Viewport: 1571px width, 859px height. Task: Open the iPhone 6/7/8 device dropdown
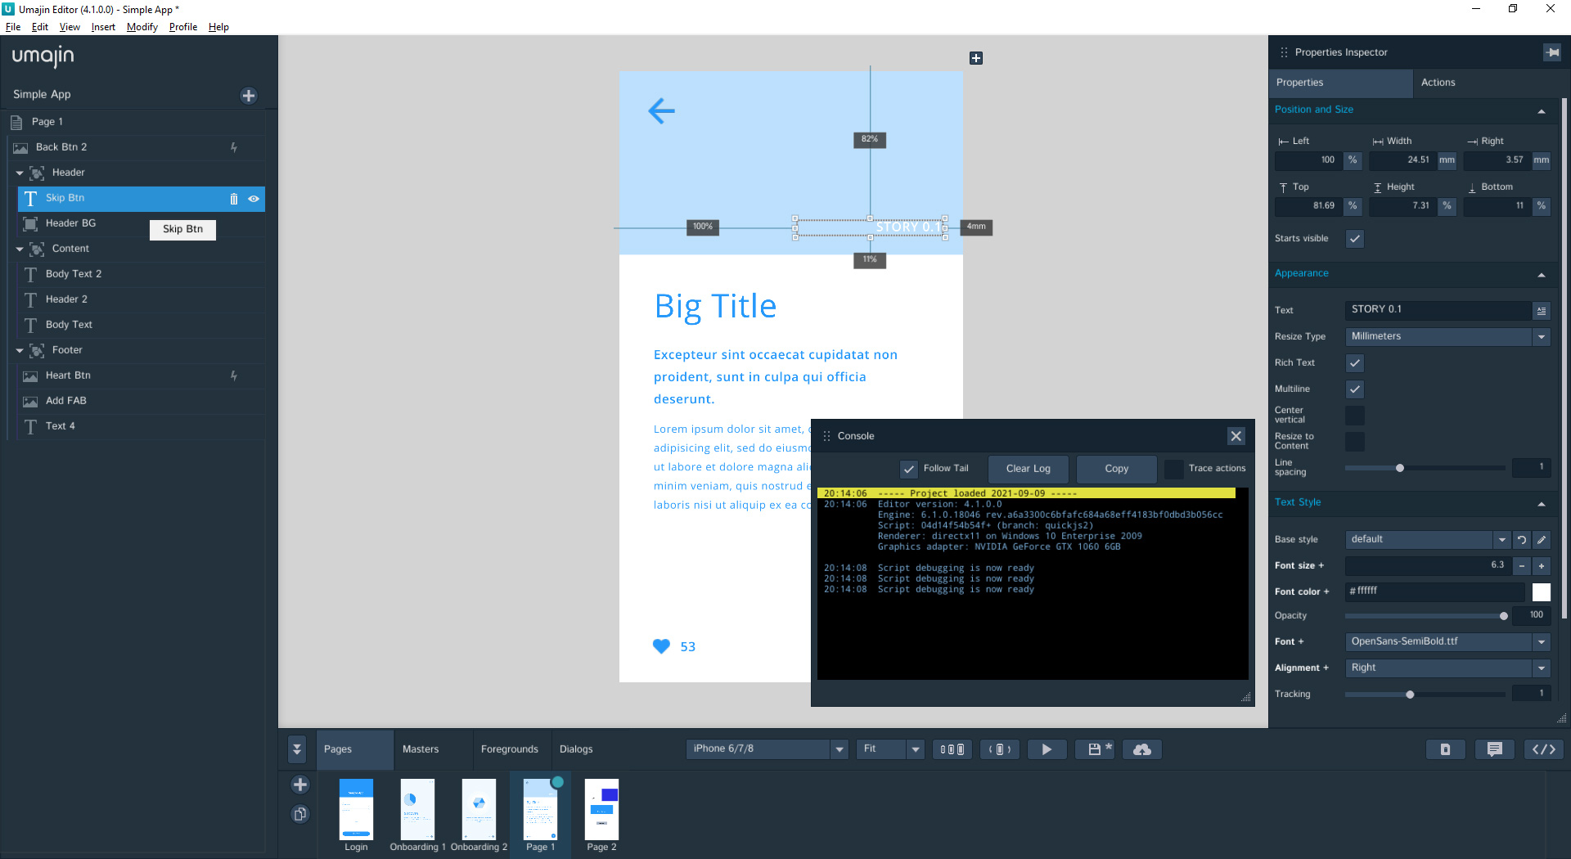coord(839,749)
